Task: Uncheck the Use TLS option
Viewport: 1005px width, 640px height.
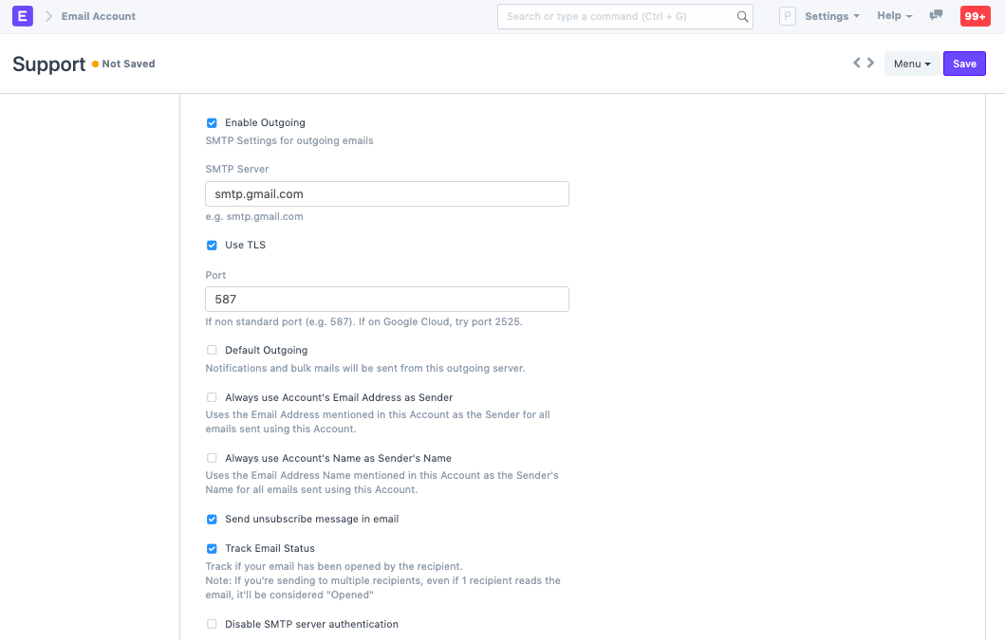Action: pyautogui.click(x=212, y=245)
